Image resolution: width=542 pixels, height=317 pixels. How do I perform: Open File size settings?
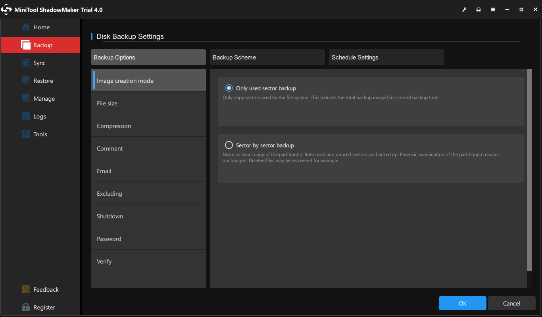tap(148, 103)
